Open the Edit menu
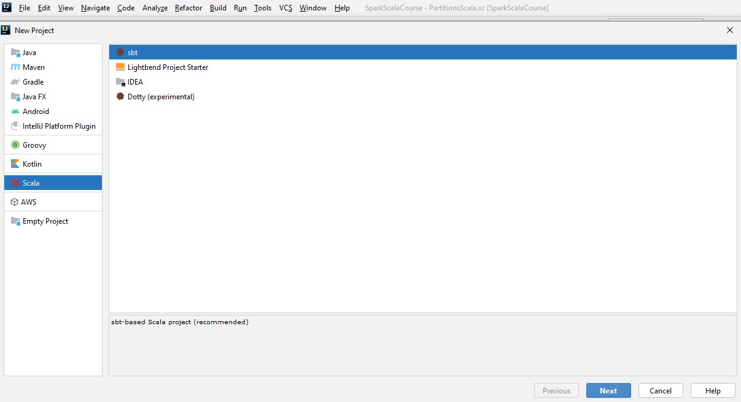The image size is (741, 402). tap(44, 8)
